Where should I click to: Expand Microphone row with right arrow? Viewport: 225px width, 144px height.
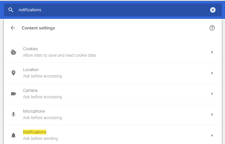212,115
